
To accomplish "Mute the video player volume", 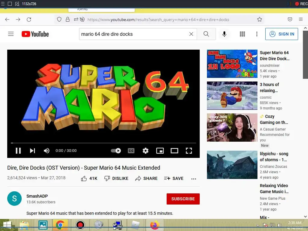I will [x=47, y=151].
